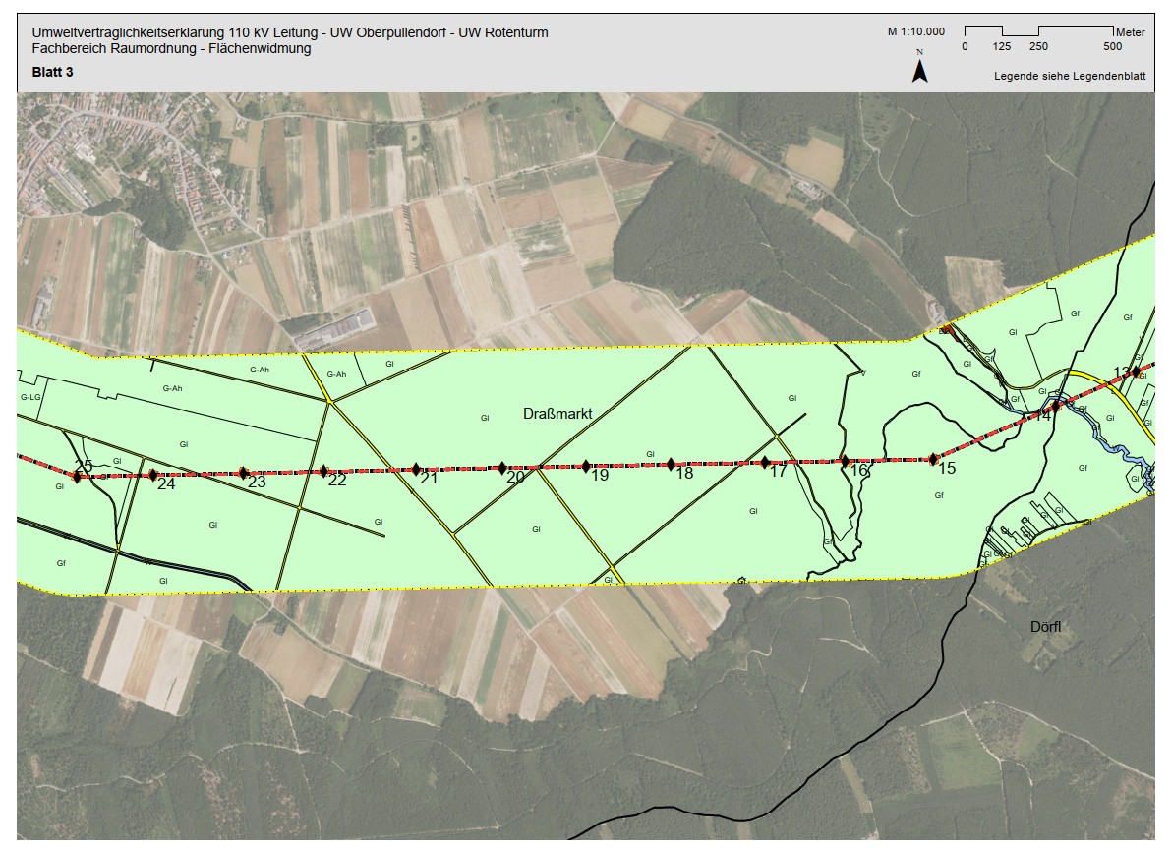Click the Blatt 3 sheet label
This screenshot has height=853, width=1172.
tap(52, 72)
